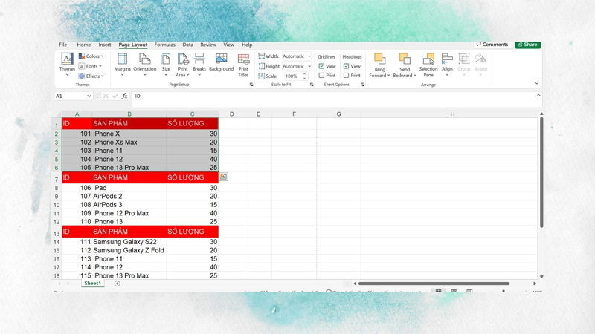Viewport: 595px width, 334px height.
Task: Click the vertical scroll down arrow
Action: pyautogui.click(x=541, y=276)
